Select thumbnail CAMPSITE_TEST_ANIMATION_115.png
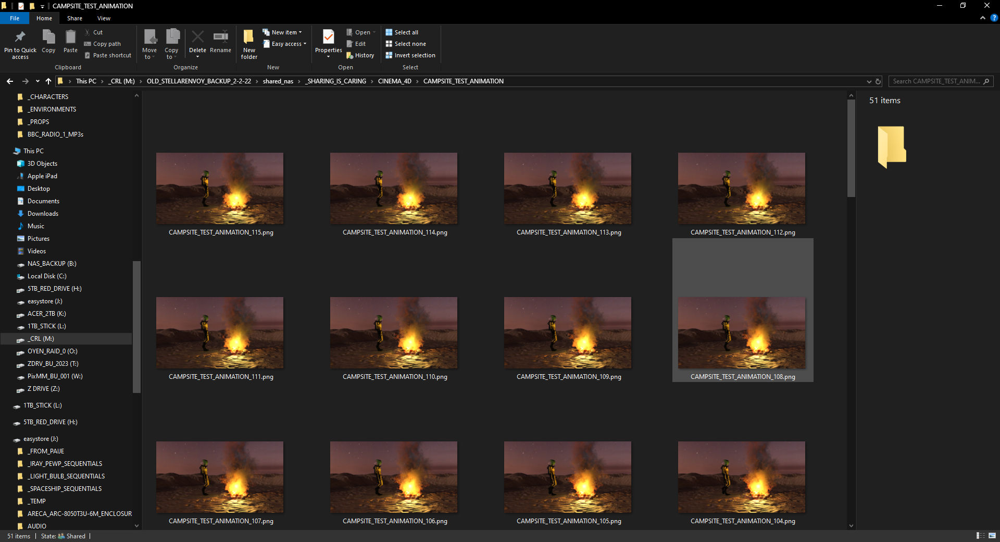 pyautogui.click(x=220, y=188)
